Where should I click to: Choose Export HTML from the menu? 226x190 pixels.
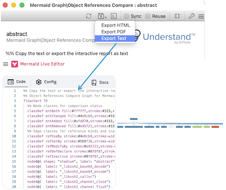click(116, 25)
